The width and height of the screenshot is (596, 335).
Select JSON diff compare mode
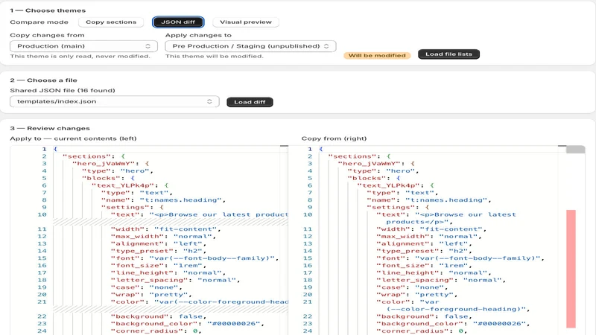[x=178, y=22]
